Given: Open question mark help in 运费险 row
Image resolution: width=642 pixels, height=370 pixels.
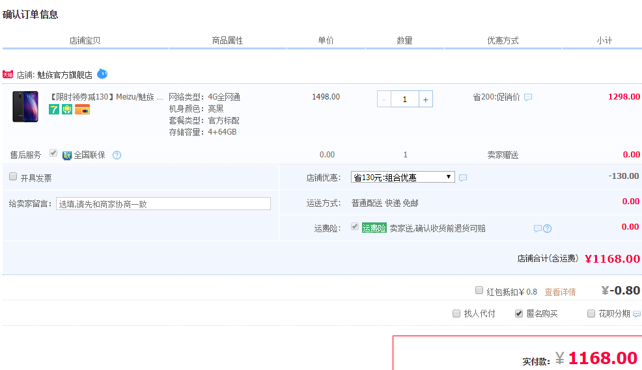Looking at the screenshot, I should 548,228.
